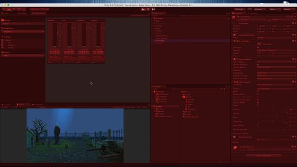Toggle visibility eye of sfx group
The height and width of the screenshot is (167, 297).
tap(2, 43)
